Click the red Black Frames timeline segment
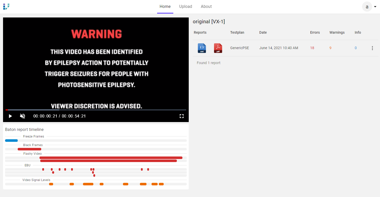This screenshot has height=197, width=380. click(x=29, y=149)
